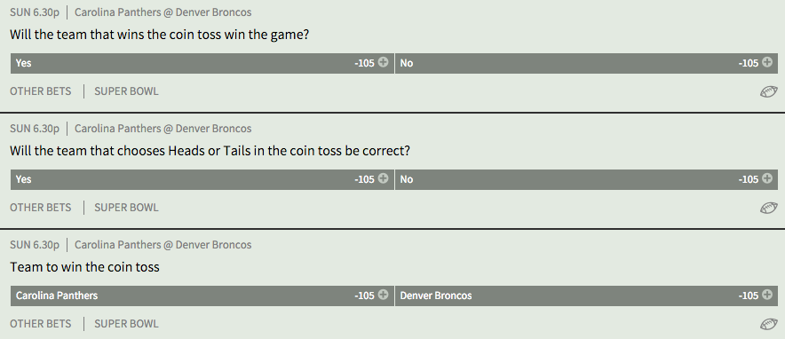
Task: Select No for coin toss winner wins game
Action: click(x=586, y=64)
